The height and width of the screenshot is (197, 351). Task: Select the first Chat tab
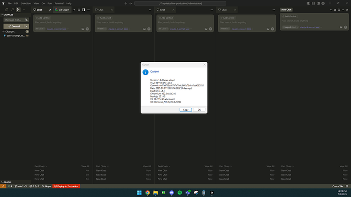pos(39,10)
